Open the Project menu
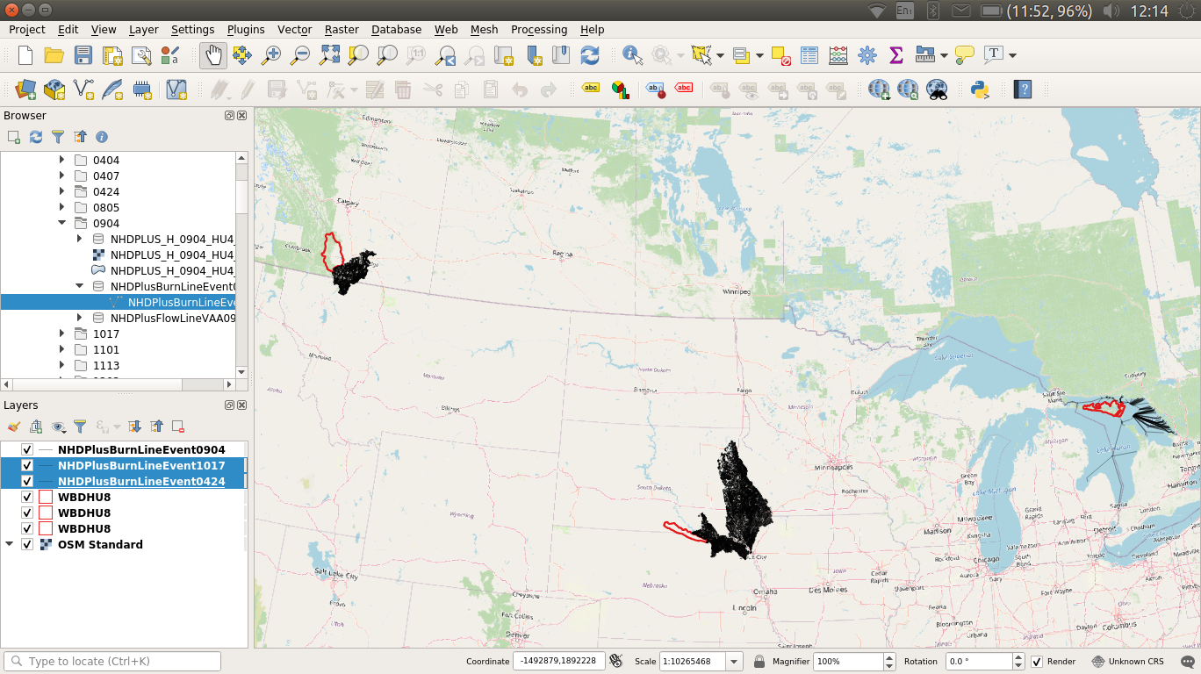This screenshot has width=1201, height=674. point(27,30)
